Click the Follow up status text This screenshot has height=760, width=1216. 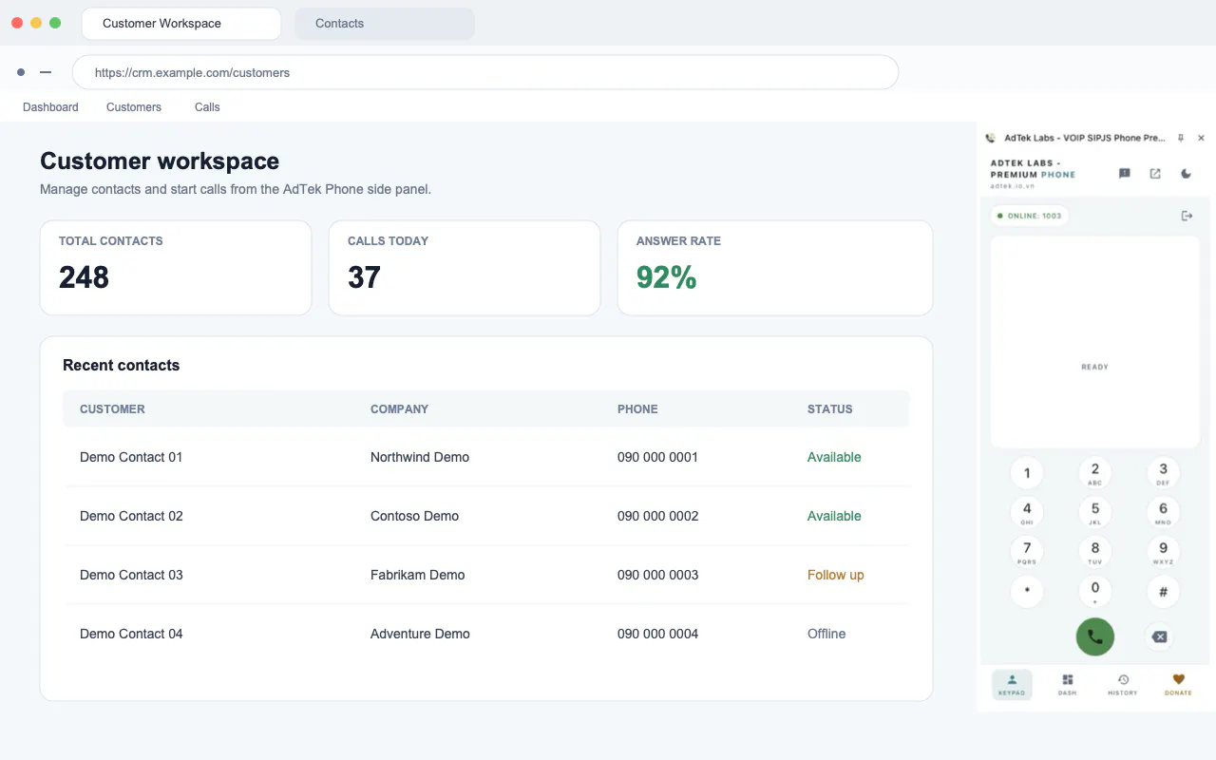(x=836, y=575)
